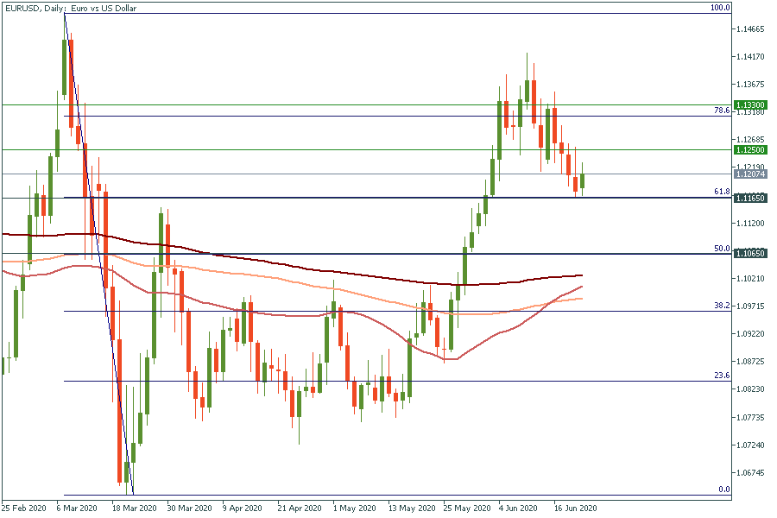Click the 1.14665 price axis label
The image size is (777, 518).
point(748,29)
